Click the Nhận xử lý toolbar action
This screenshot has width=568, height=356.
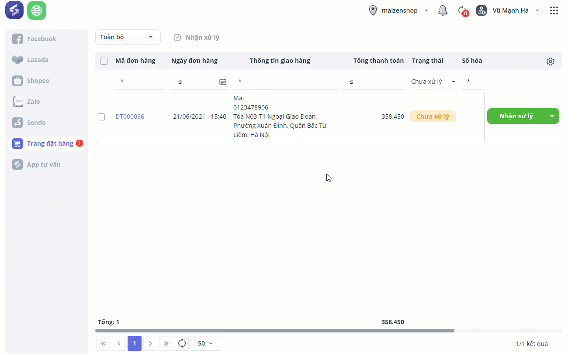(x=197, y=38)
